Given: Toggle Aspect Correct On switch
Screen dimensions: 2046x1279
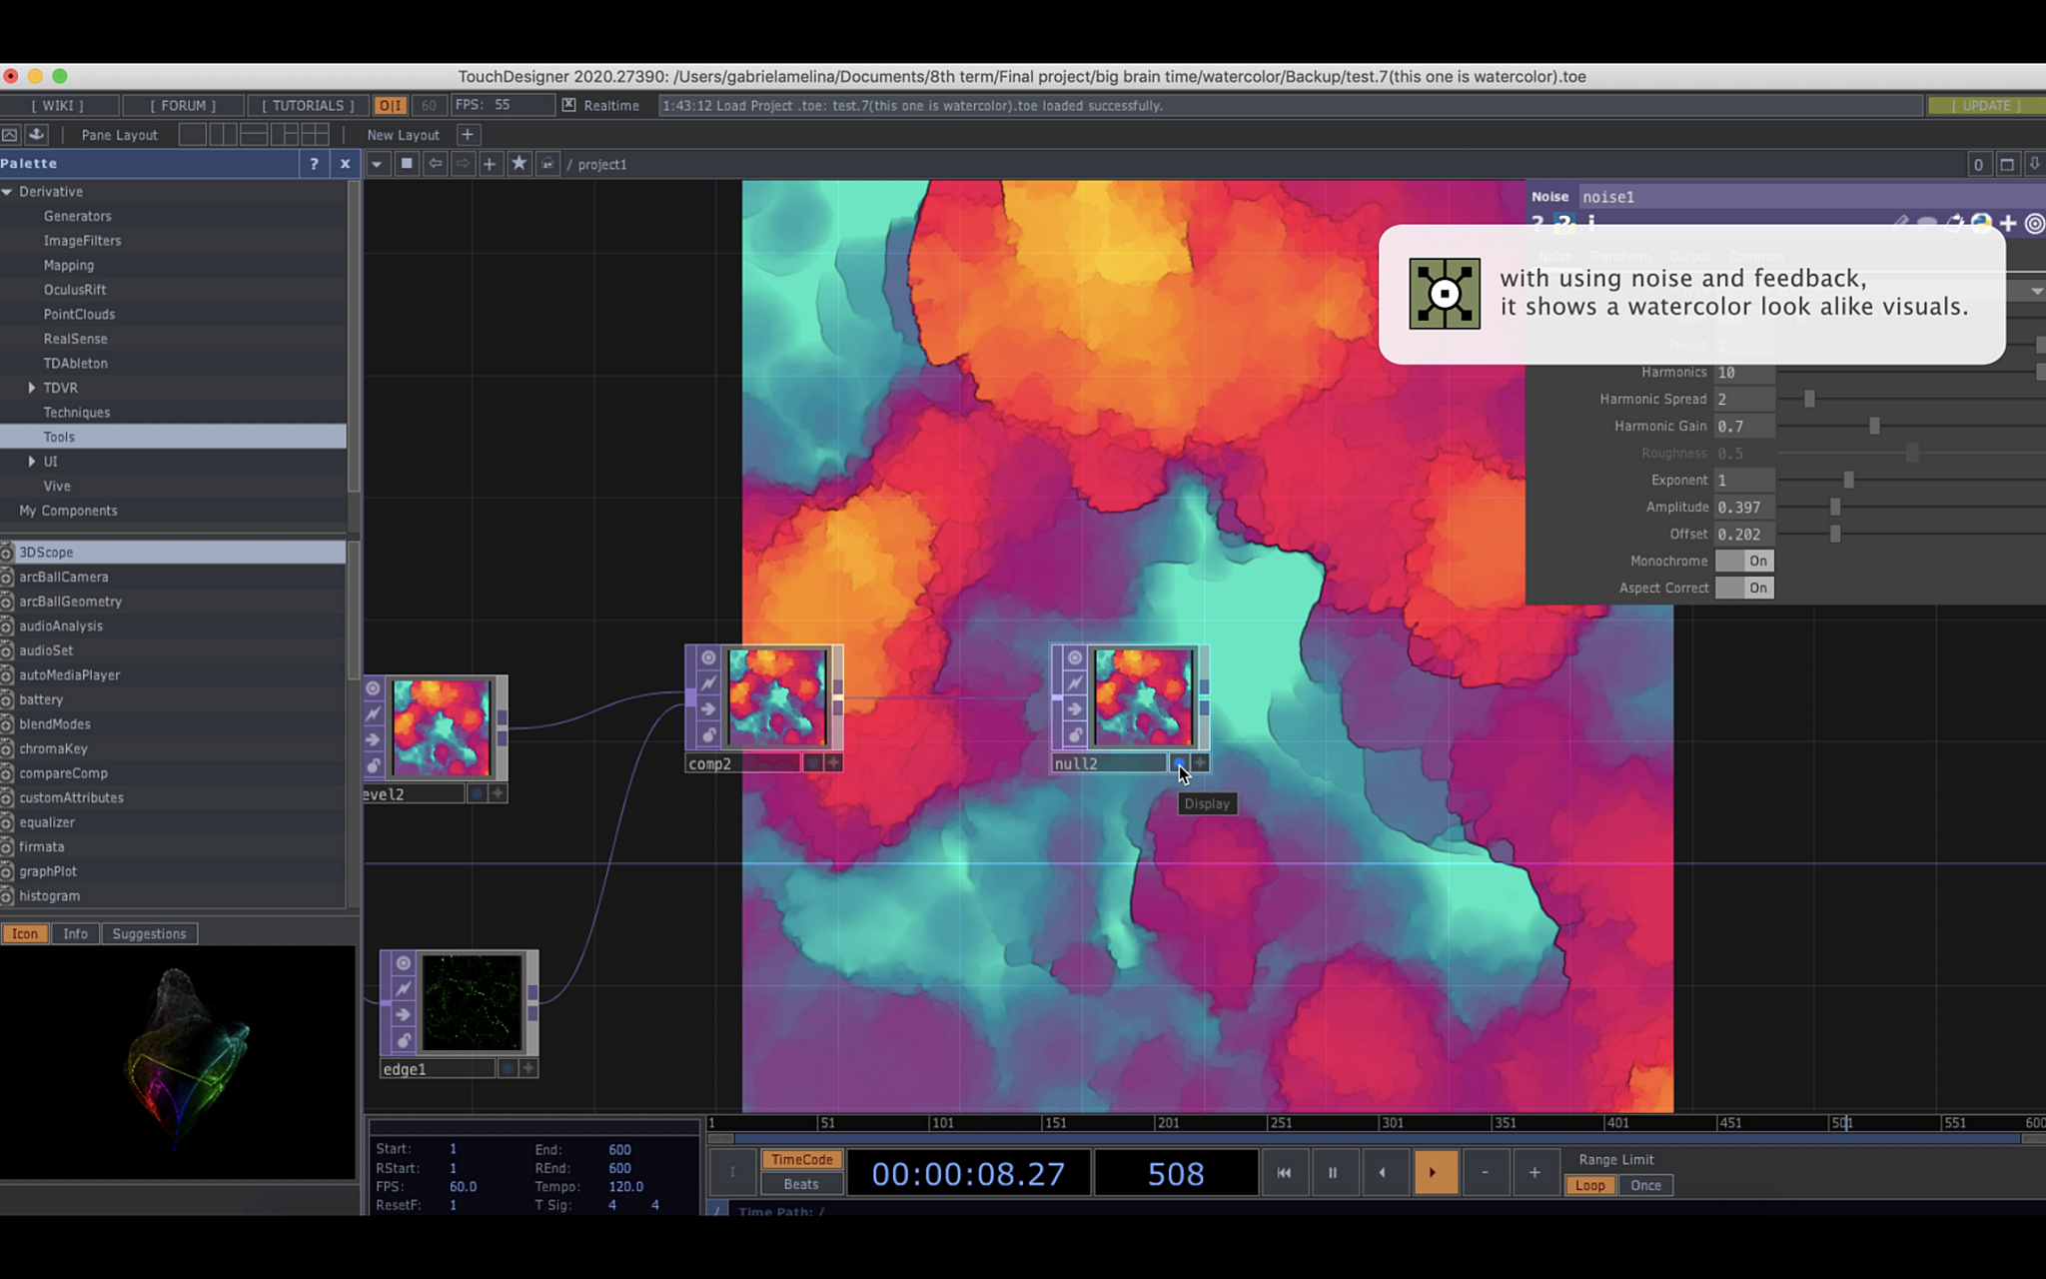Looking at the screenshot, I should point(1744,588).
